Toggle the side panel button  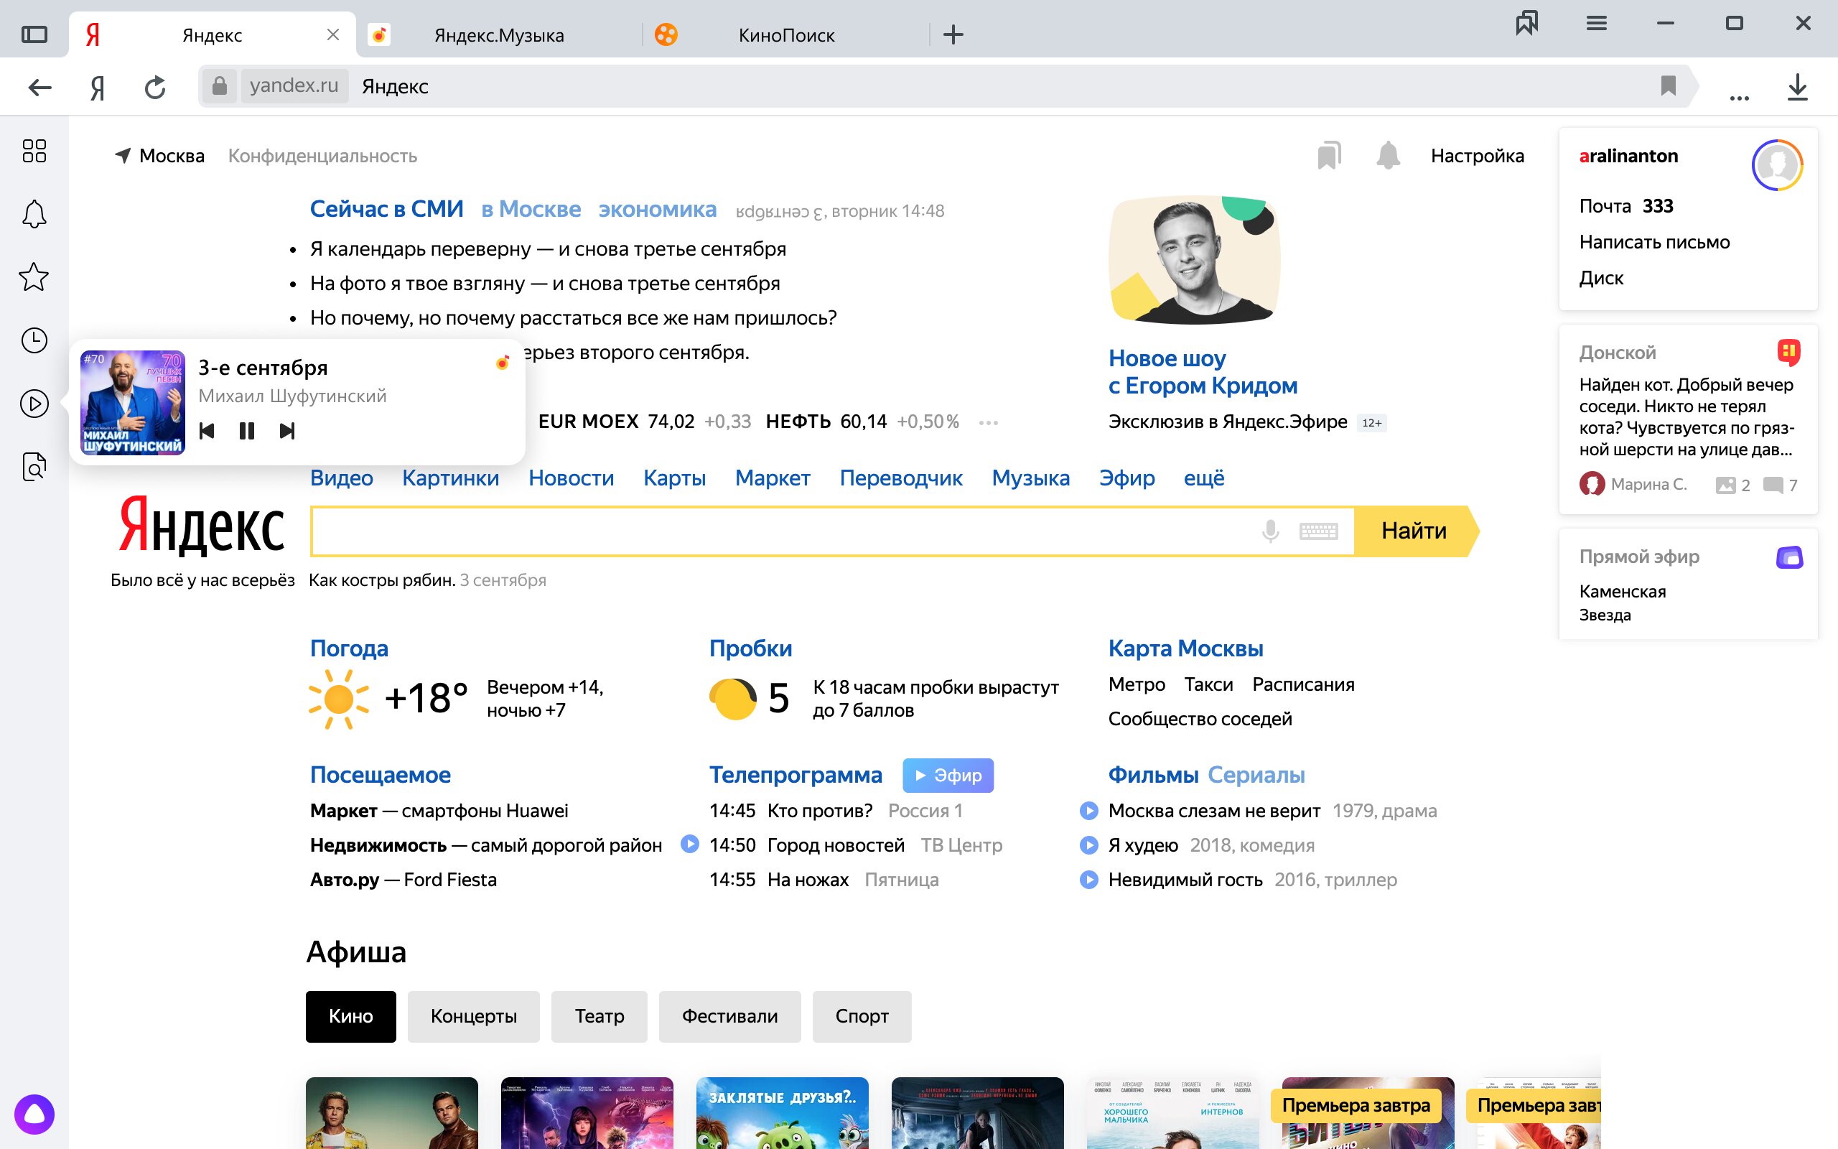pyautogui.click(x=34, y=34)
